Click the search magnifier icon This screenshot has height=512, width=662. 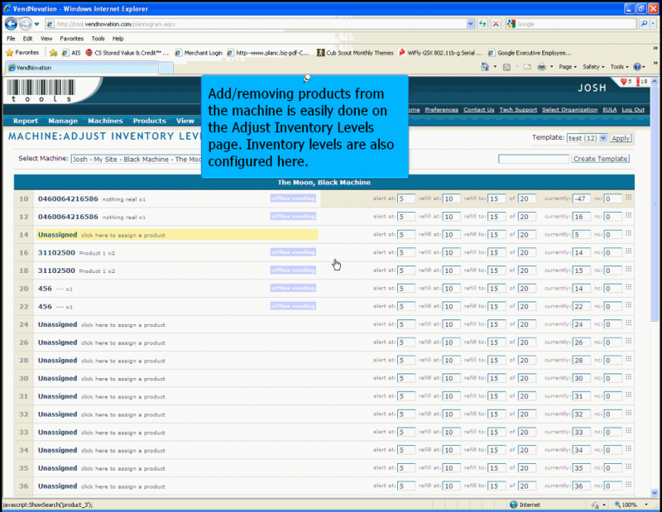pos(644,24)
